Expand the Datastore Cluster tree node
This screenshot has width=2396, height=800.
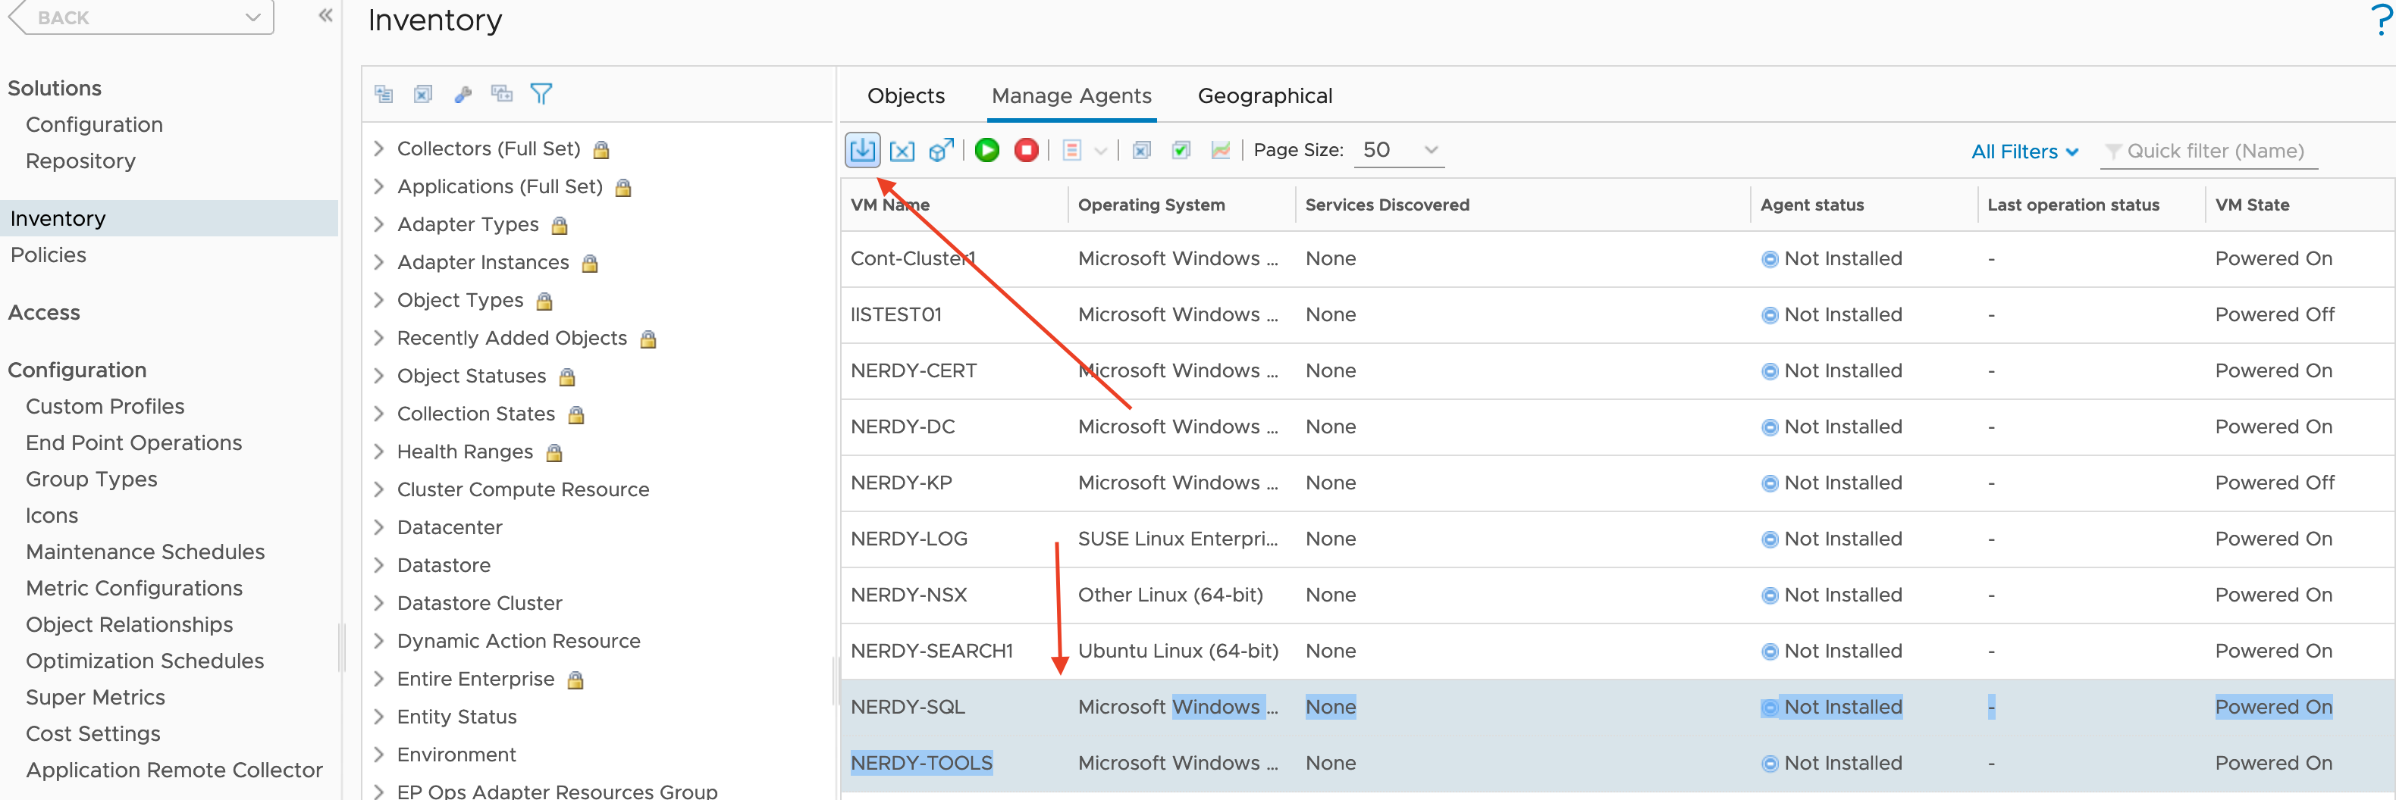point(378,603)
